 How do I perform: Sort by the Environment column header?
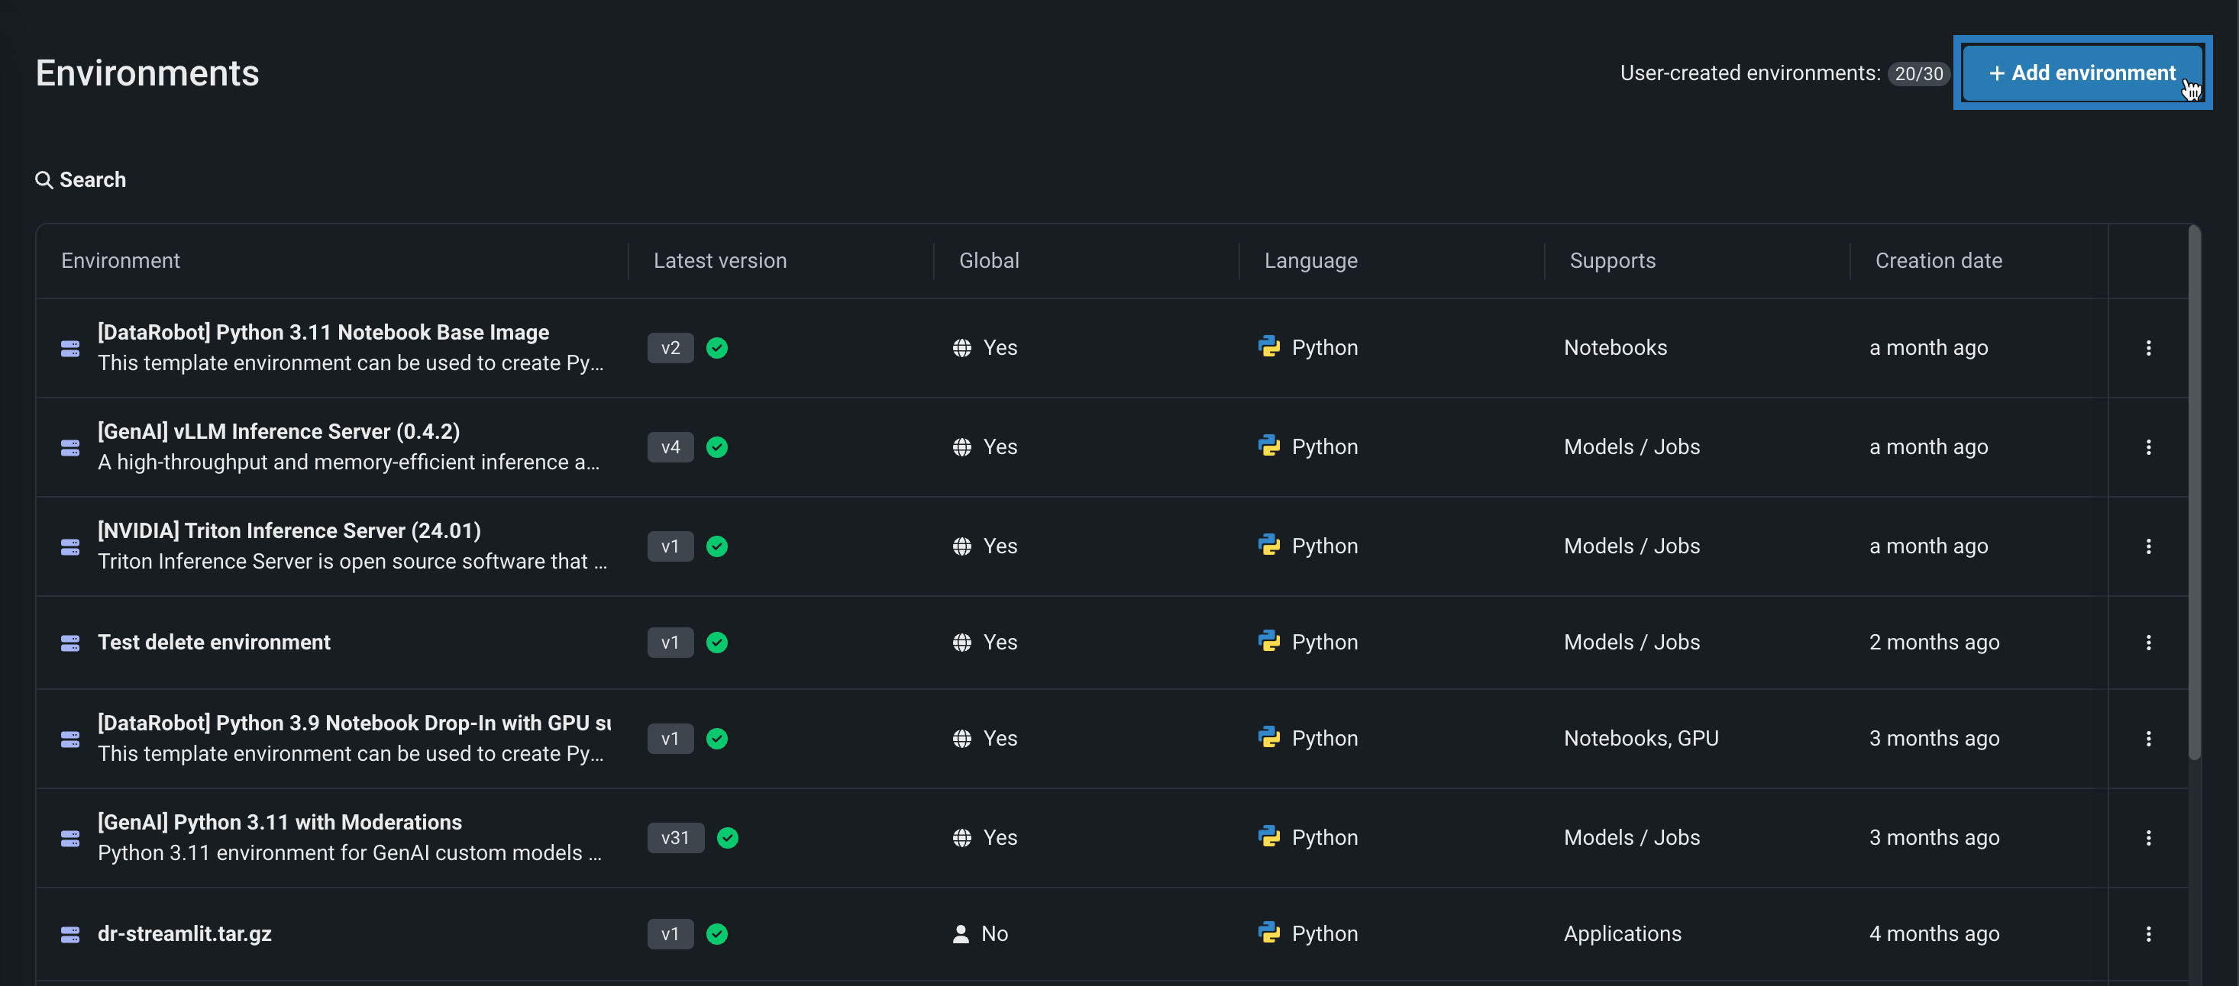(x=120, y=260)
